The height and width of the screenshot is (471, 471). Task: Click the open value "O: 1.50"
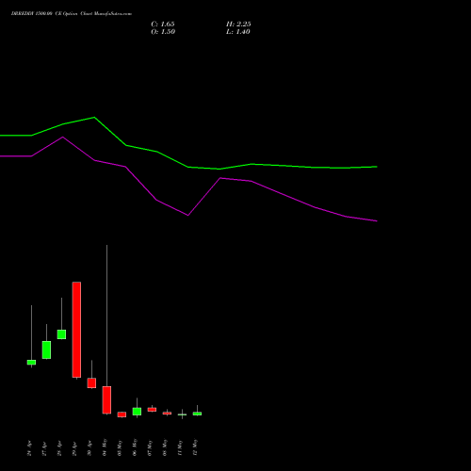point(163,32)
